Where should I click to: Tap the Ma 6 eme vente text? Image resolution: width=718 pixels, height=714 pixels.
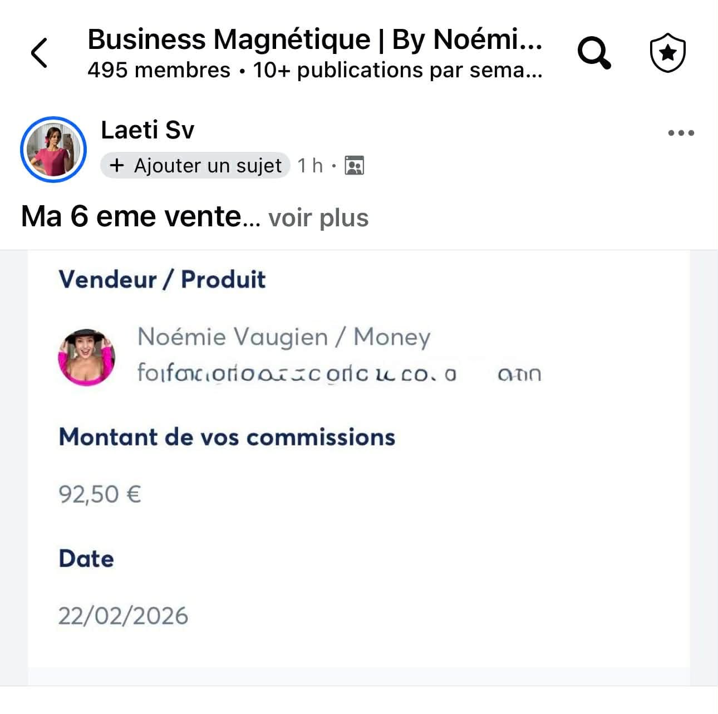coord(131,217)
